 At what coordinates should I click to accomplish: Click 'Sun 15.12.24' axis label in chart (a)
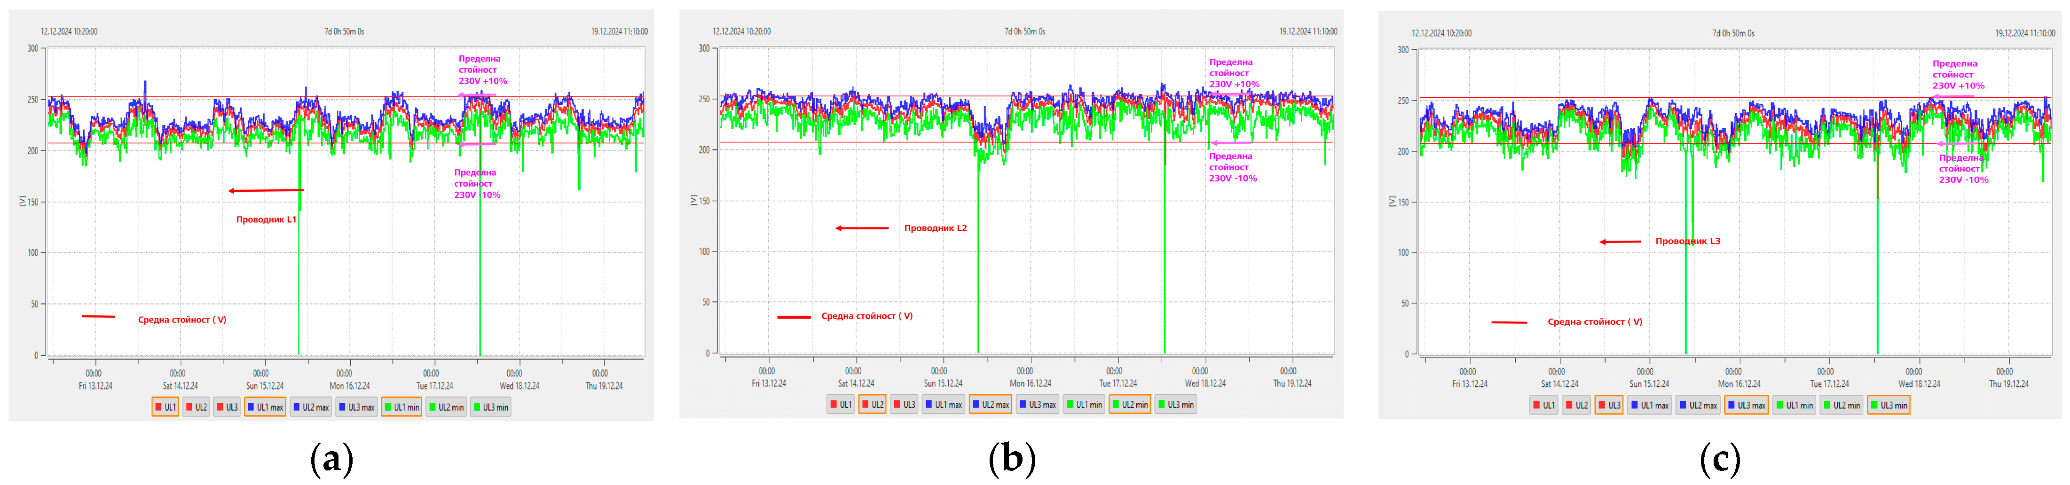click(x=264, y=386)
